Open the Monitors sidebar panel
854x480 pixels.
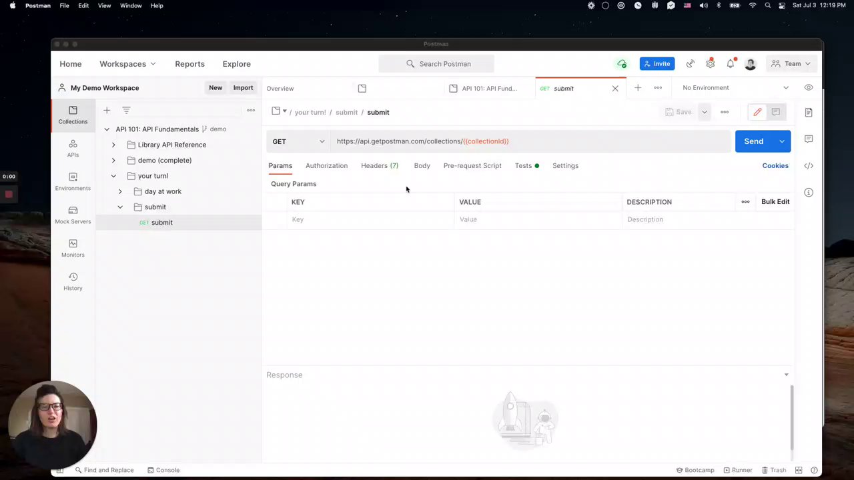[73, 248]
